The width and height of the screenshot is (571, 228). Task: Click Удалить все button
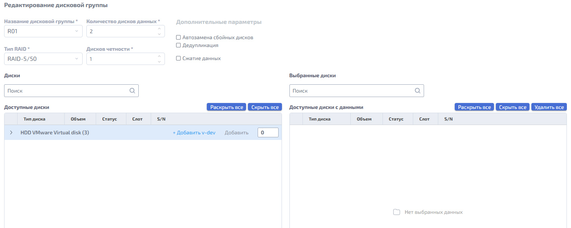[x=549, y=107]
